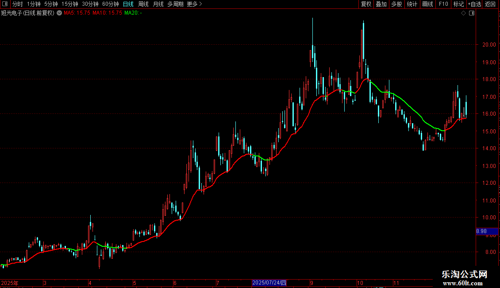
Task: Click the diamond icon above the chart
Action: click(x=464, y=13)
